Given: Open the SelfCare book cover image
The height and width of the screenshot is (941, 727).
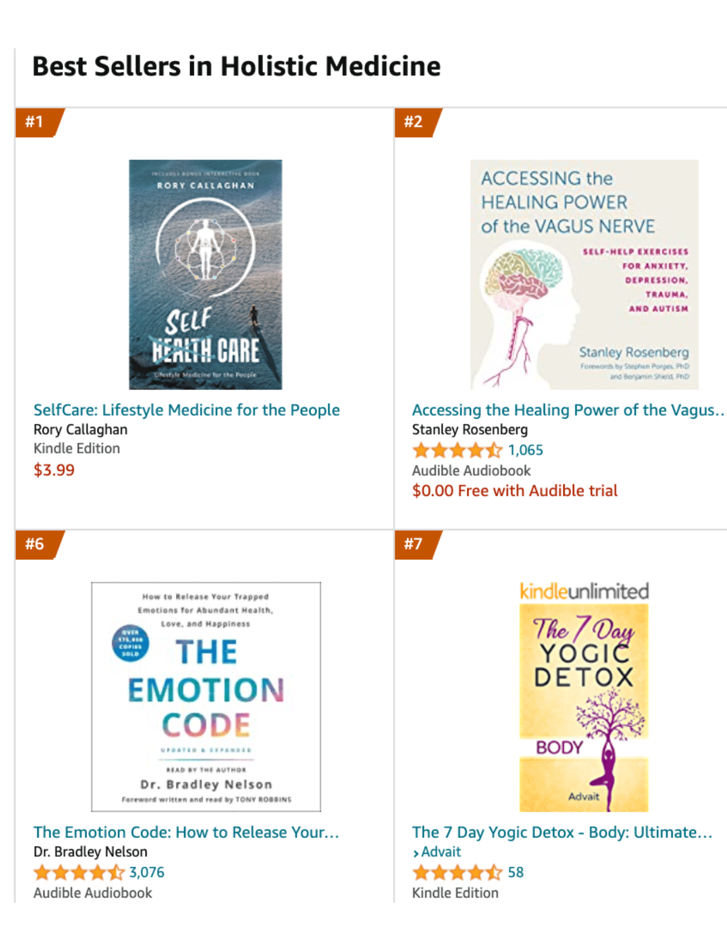Looking at the screenshot, I should 206,274.
